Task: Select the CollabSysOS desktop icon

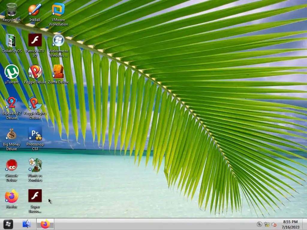Action: pos(12,43)
